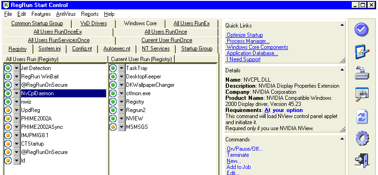Select the Regrun2 entry

click(x=136, y=110)
